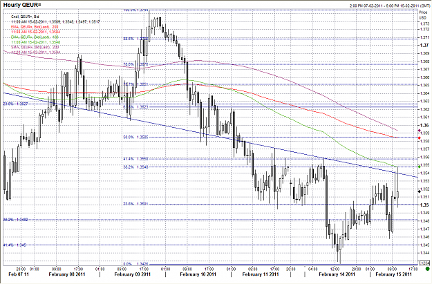Select the 'Hourly QEUR=' chart title
This screenshot has height=284, width=432.
22,5
